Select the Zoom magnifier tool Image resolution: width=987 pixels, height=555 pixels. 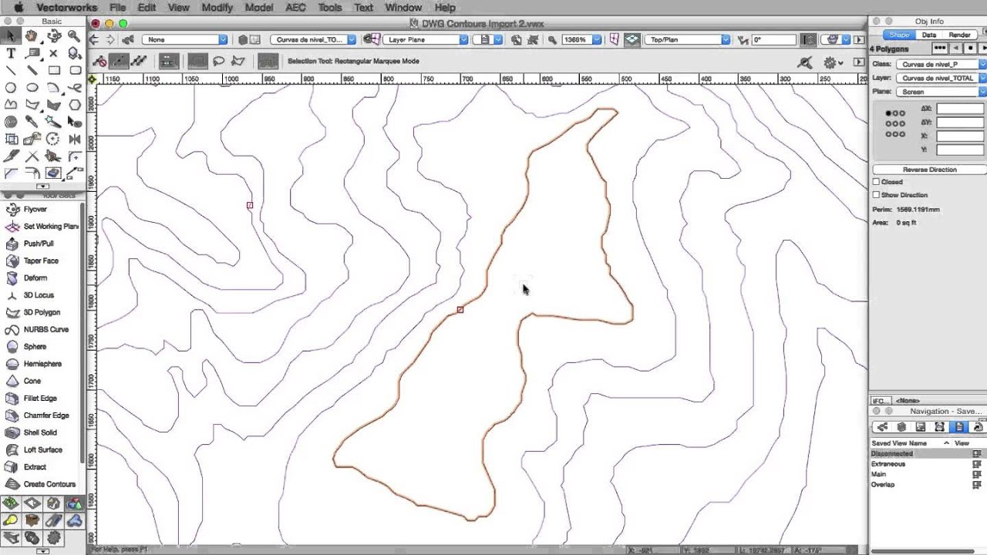click(74, 35)
